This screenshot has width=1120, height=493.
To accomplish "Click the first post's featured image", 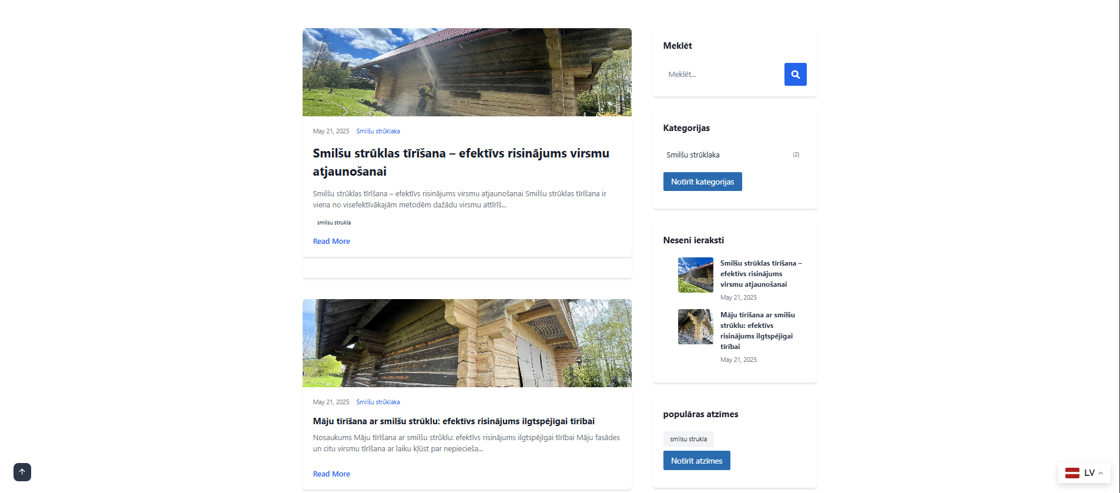I will (467, 72).
